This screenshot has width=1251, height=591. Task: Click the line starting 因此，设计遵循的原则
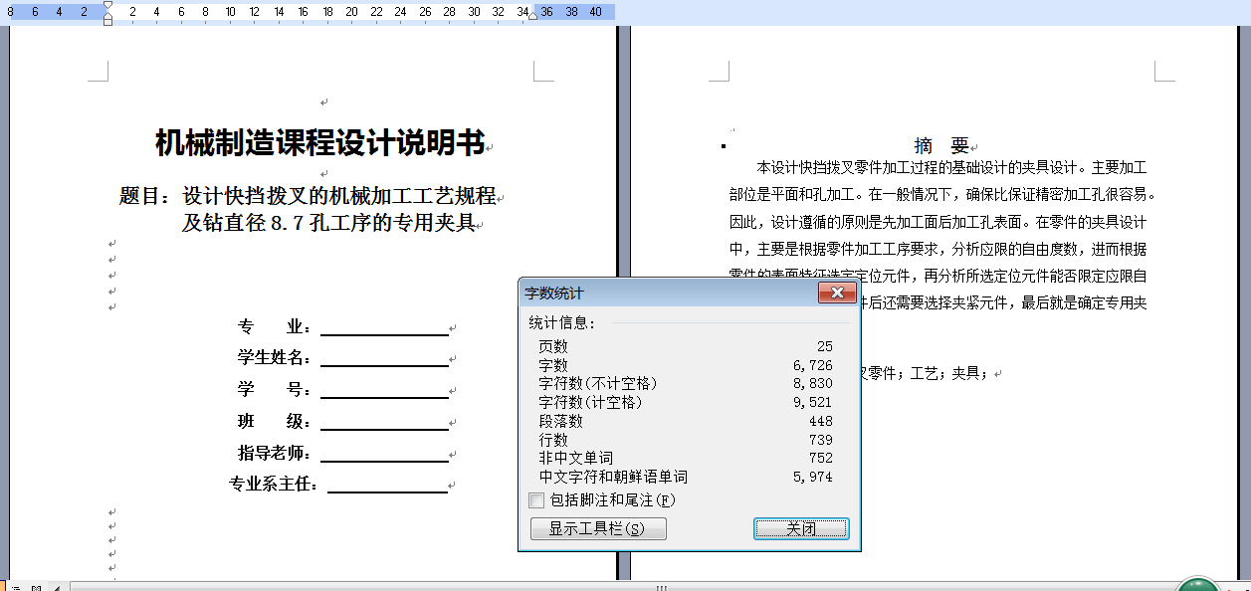click(x=938, y=222)
